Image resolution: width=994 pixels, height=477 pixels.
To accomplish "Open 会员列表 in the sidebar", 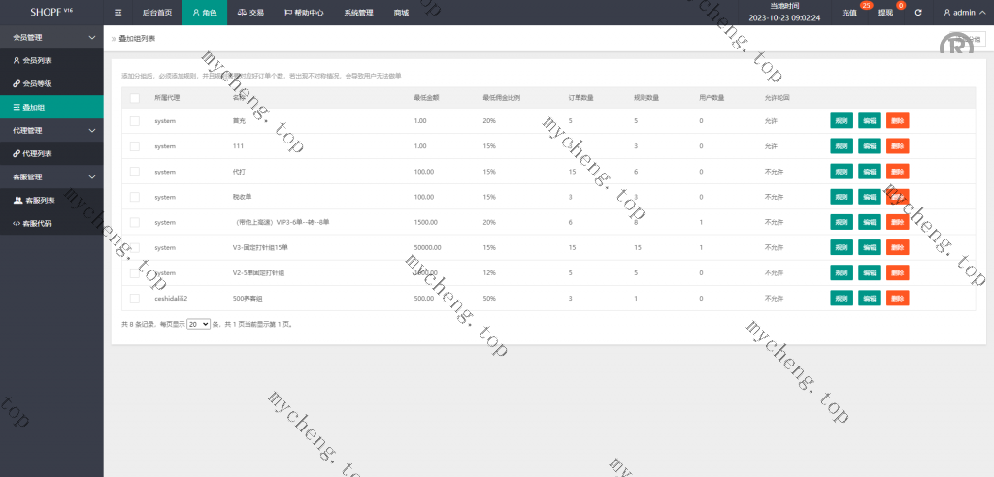I will 37,60.
